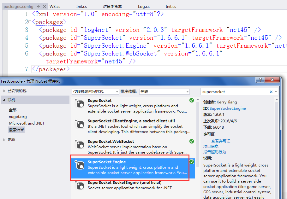Screen dimensions: 287x199
Task: Click the SuperSocket package icon
Action: pyautogui.click(x=80, y=104)
